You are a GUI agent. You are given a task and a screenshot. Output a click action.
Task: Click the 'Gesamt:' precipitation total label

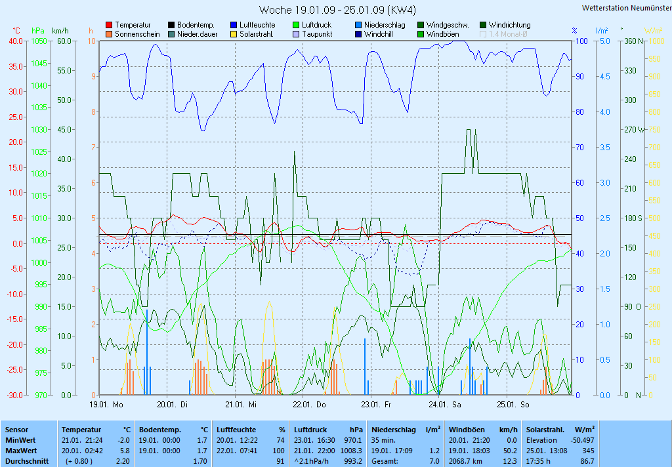point(385,462)
